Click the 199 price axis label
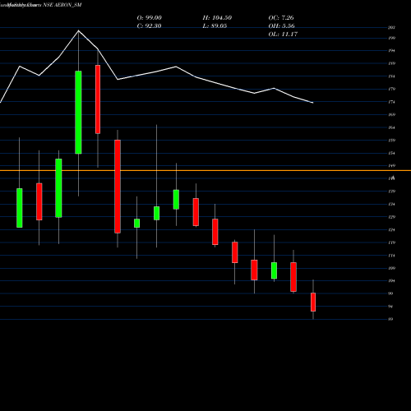 click(391, 38)
